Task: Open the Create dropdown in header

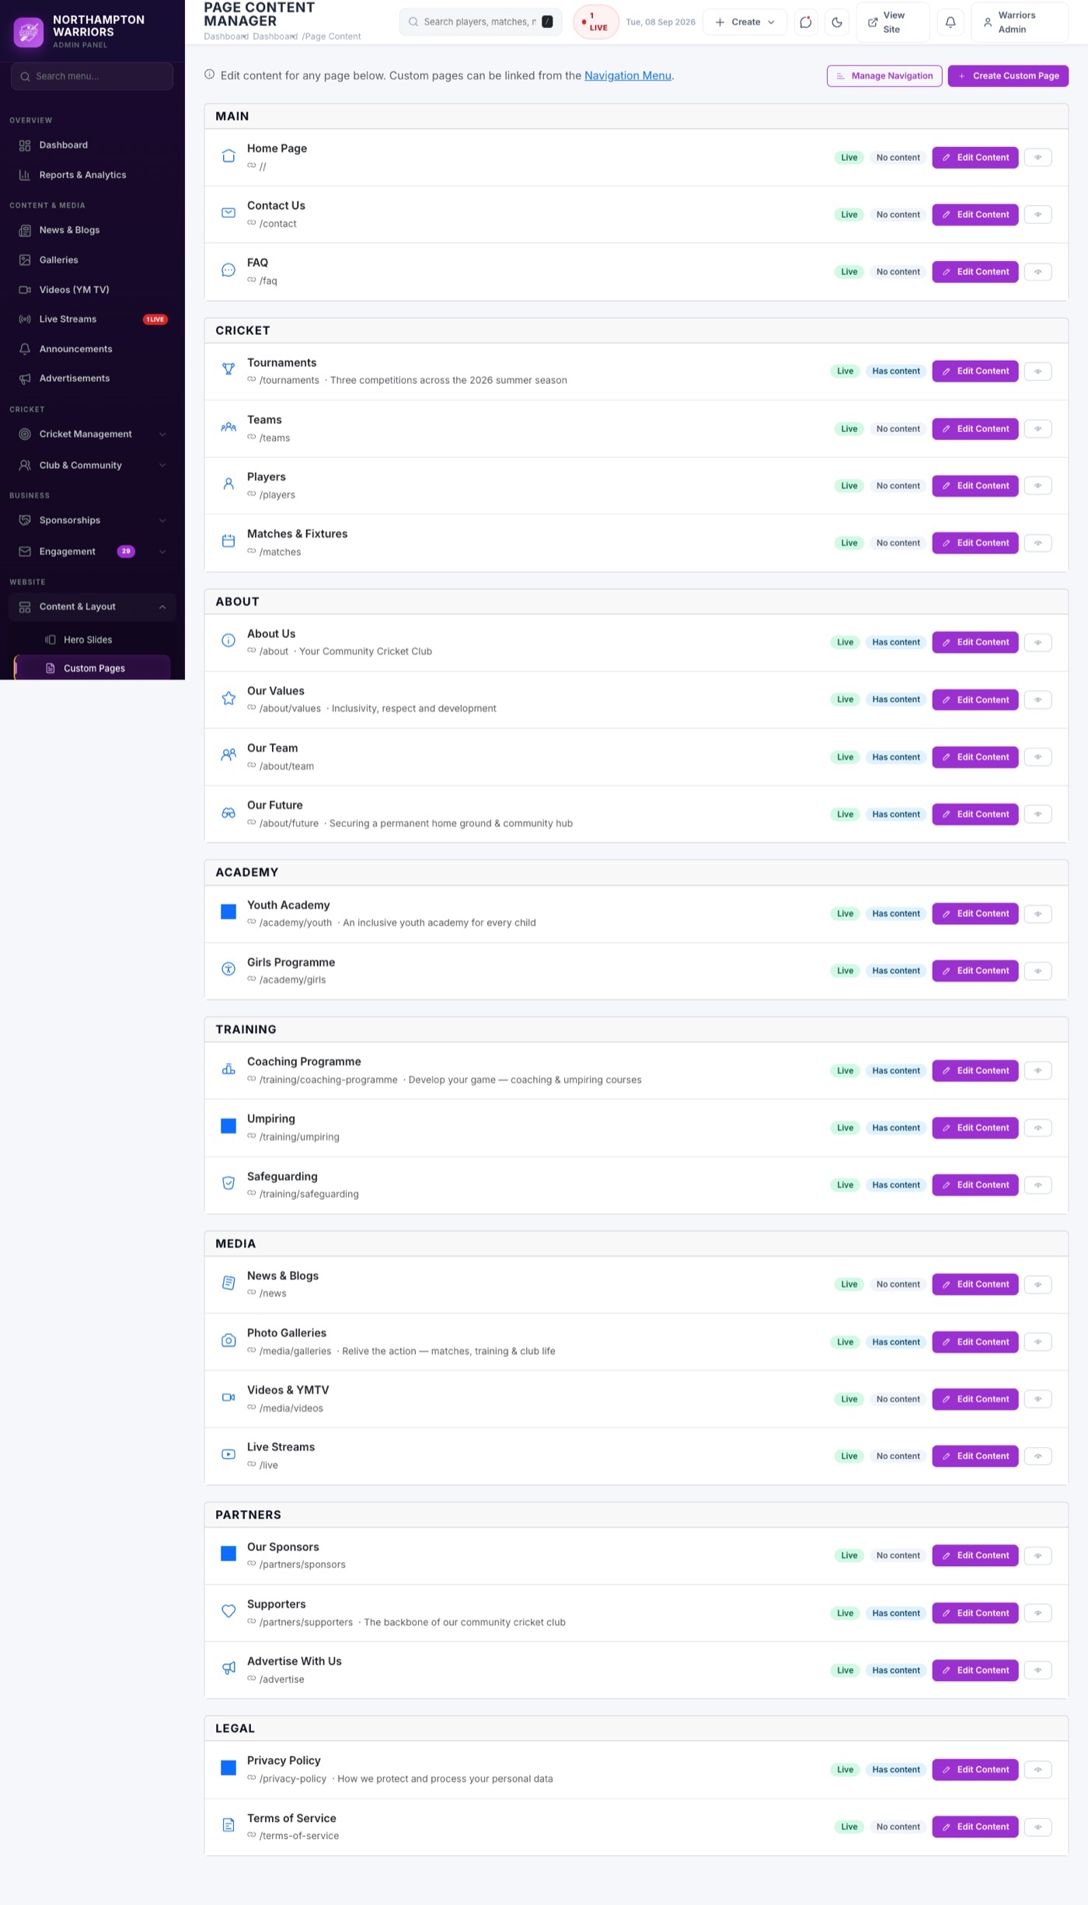Action: (x=745, y=22)
